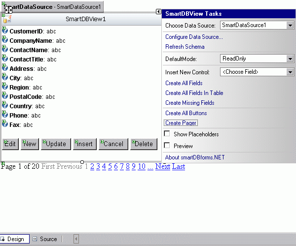Open About smartDBforms.NET link
Image resolution: width=296 pixels, height=246 pixels.
(195, 157)
